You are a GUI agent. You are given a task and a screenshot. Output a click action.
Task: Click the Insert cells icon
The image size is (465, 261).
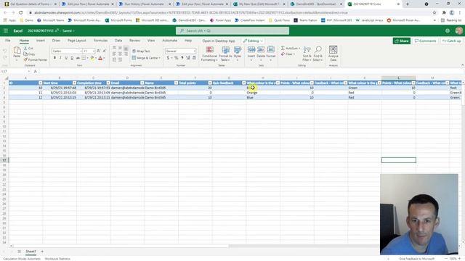coord(251,50)
